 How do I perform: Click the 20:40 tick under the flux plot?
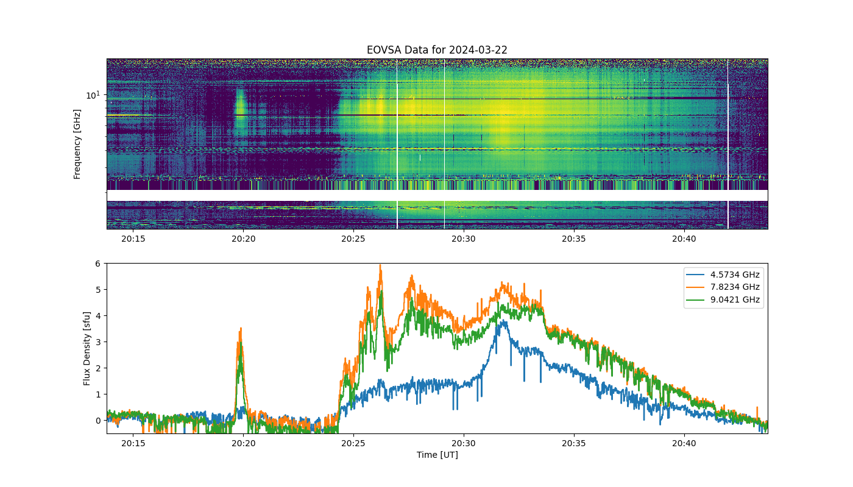[684, 443]
